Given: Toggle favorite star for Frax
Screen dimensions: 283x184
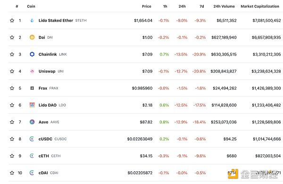Looking at the screenshot, I should 12,88.
